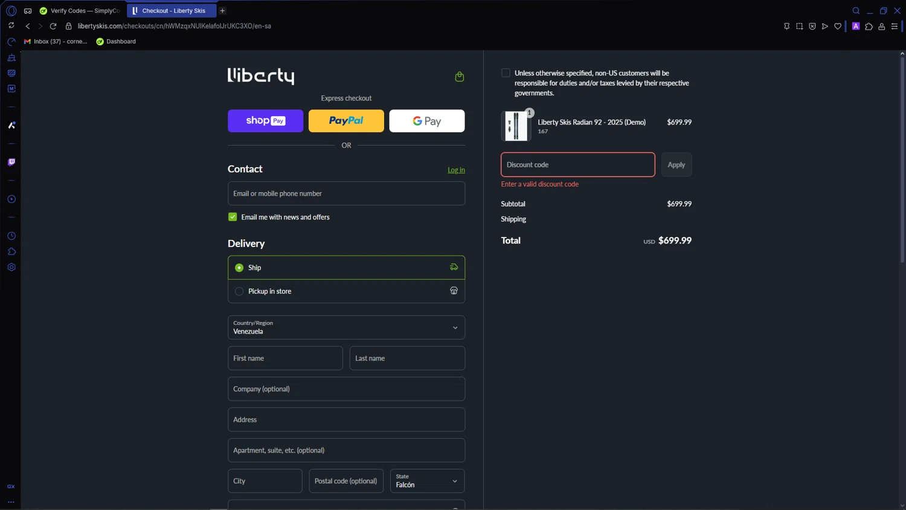Go forward to next page
Image resolution: width=906 pixels, height=510 pixels.
[x=40, y=26]
